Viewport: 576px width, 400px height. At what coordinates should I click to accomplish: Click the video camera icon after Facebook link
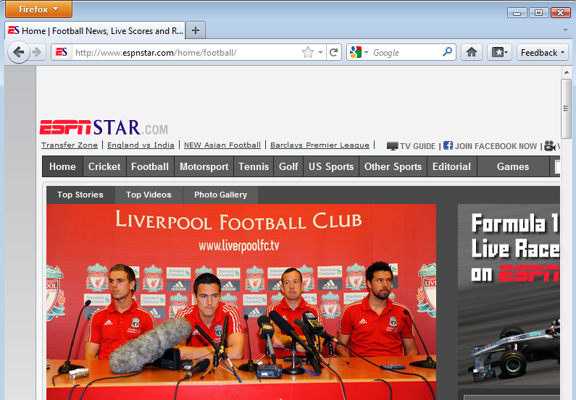coord(549,146)
